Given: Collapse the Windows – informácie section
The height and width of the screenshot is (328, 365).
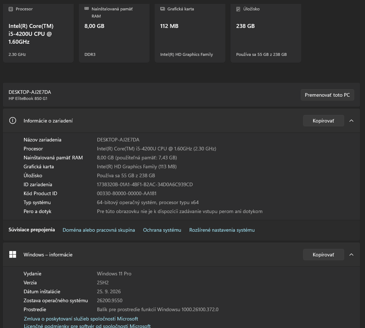Looking at the screenshot, I should 351,255.
